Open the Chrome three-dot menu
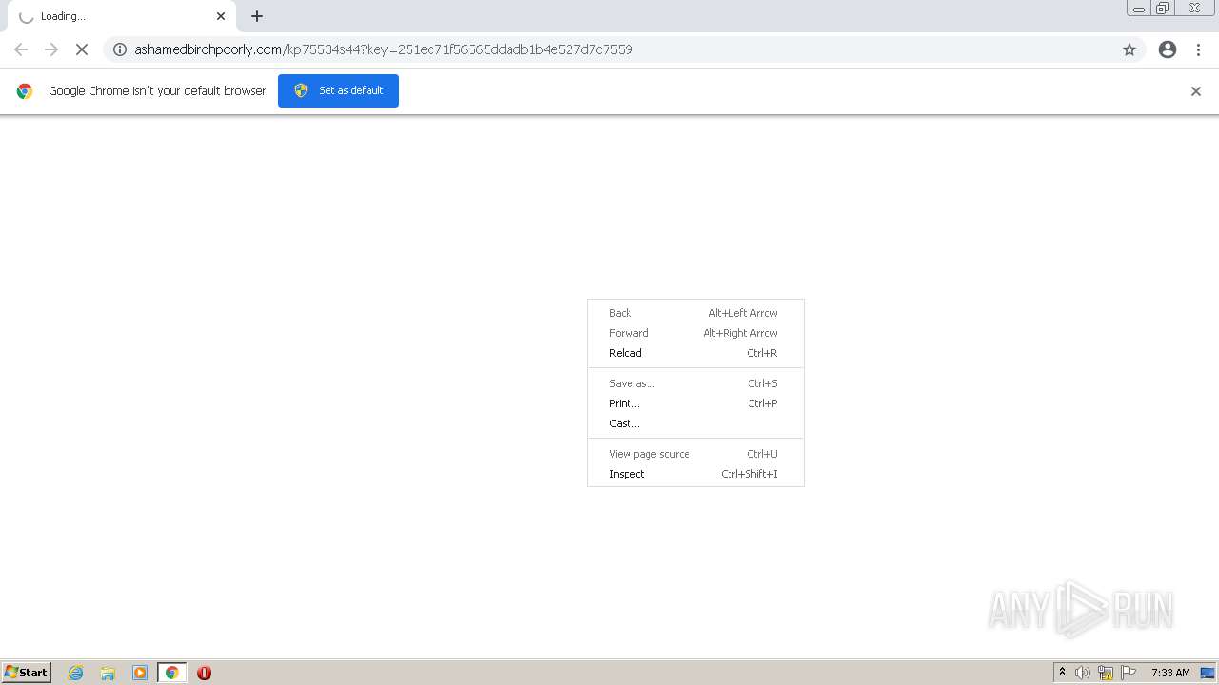The height and width of the screenshot is (685, 1219). pos(1199,49)
